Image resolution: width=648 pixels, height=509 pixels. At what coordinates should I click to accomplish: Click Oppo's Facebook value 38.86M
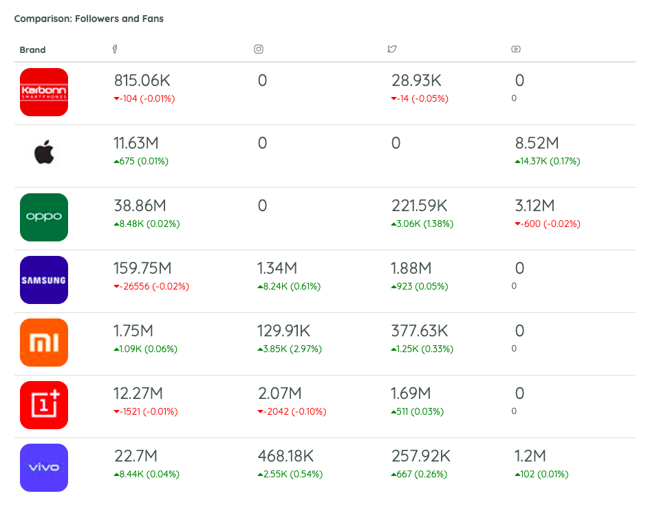pyautogui.click(x=140, y=206)
